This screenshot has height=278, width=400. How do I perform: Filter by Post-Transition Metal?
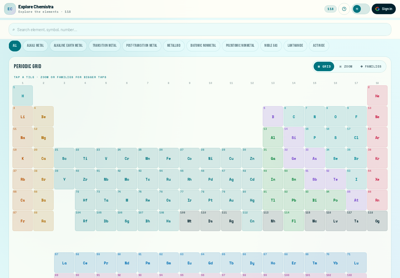[x=142, y=46]
